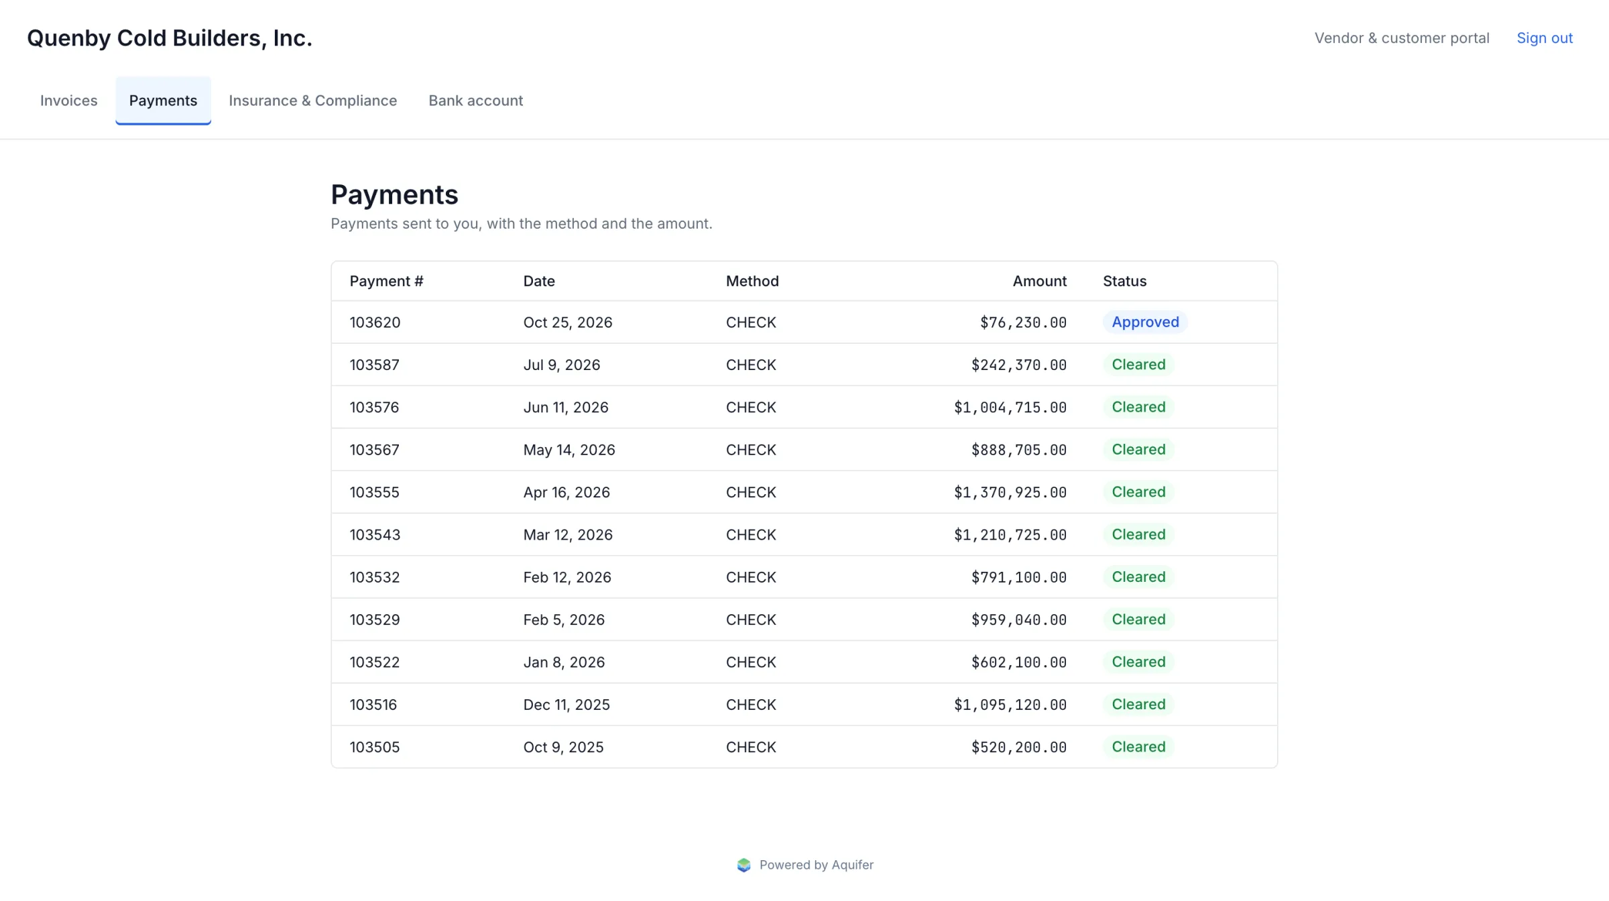Select payment number 103529
This screenshot has height=901, width=1609.
coord(374,620)
